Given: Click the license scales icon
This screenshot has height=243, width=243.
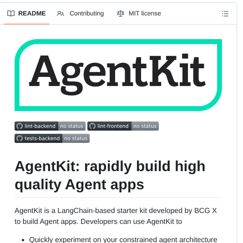Looking at the screenshot, I should click(121, 14).
